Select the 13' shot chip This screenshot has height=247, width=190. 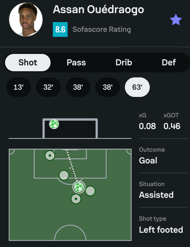[x=18, y=87]
